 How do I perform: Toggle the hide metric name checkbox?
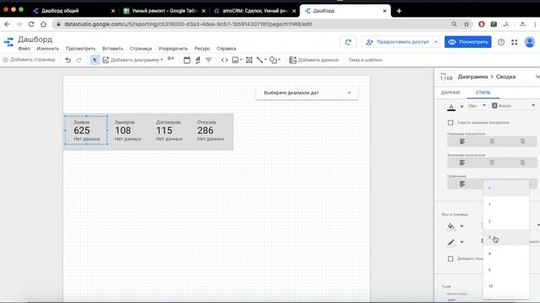click(x=451, y=123)
